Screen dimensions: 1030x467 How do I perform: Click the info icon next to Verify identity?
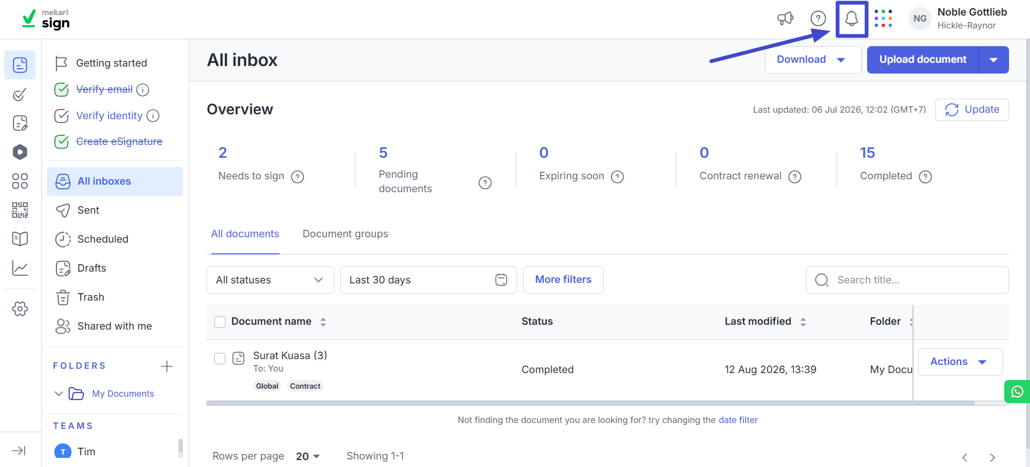point(153,116)
